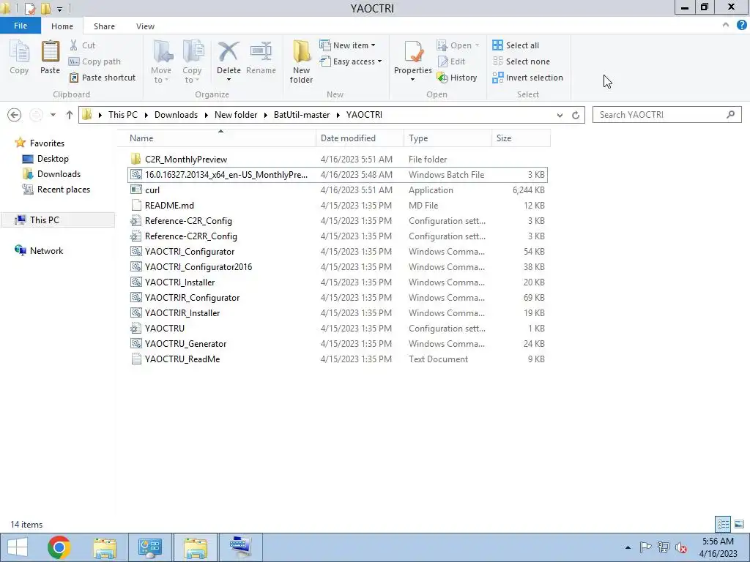The width and height of the screenshot is (750, 562).
Task: Select Recent places in navigation pane
Action: pyautogui.click(x=64, y=190)
